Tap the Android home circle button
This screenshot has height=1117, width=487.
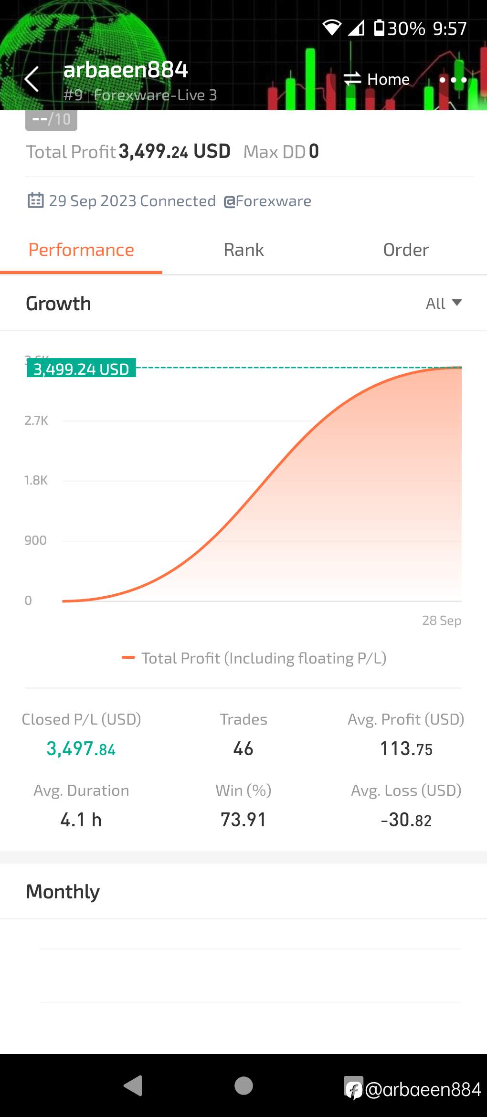pos(243,1085)
